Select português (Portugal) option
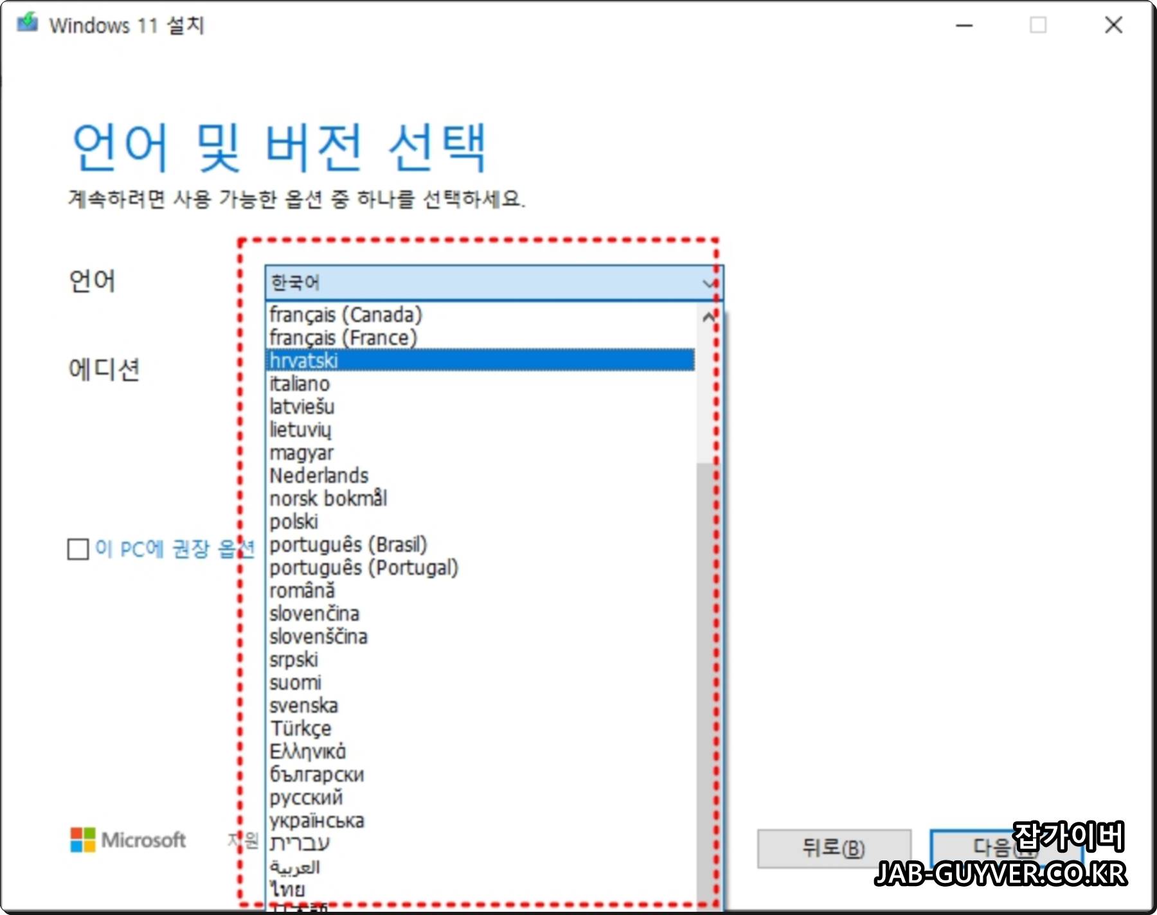The width and height of the screenshot is (1157, 915). tap(480, 568)
